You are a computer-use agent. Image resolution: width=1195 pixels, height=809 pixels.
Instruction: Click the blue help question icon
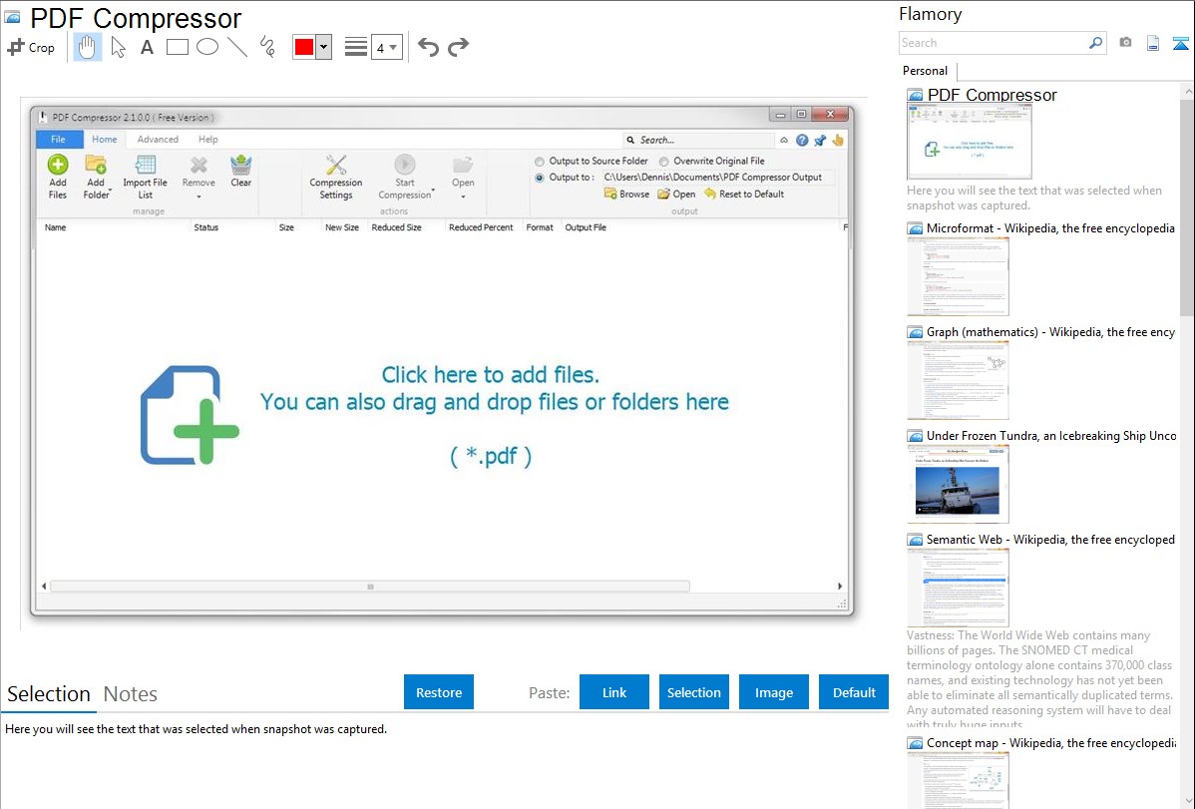pos(802,141)
